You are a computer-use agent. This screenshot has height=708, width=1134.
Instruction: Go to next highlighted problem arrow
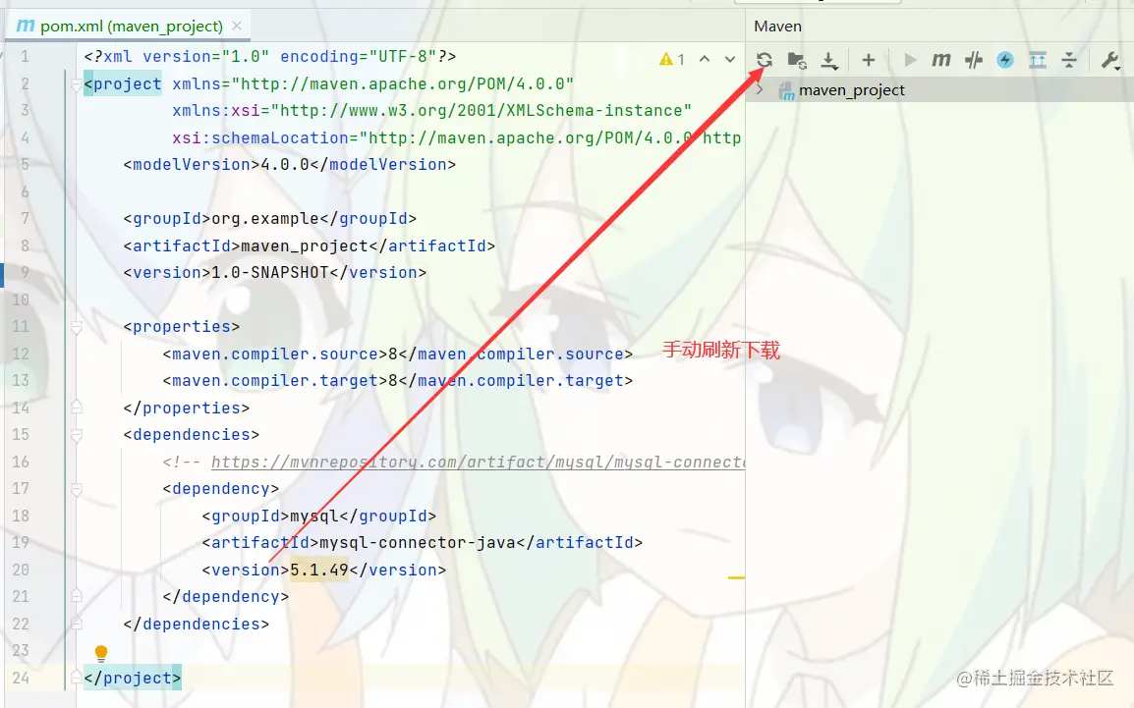[730, 59]
